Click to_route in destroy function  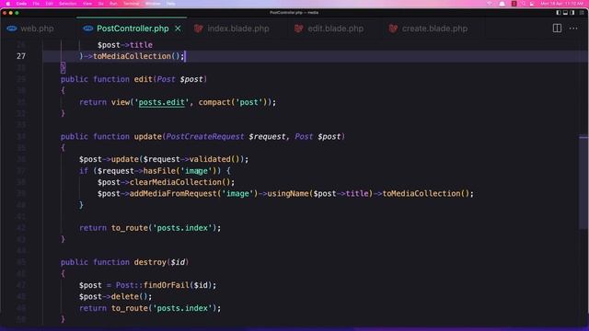pos(130,308)
